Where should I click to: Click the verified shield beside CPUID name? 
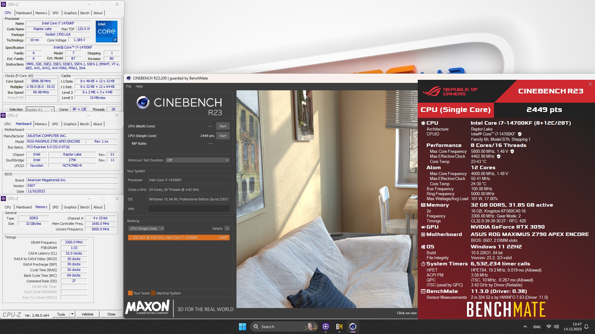520,134
